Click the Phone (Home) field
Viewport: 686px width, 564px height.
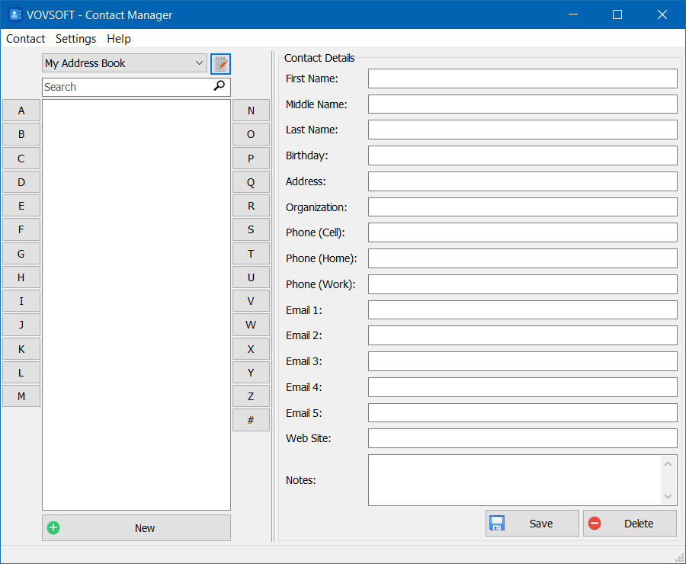click(522, 258)
